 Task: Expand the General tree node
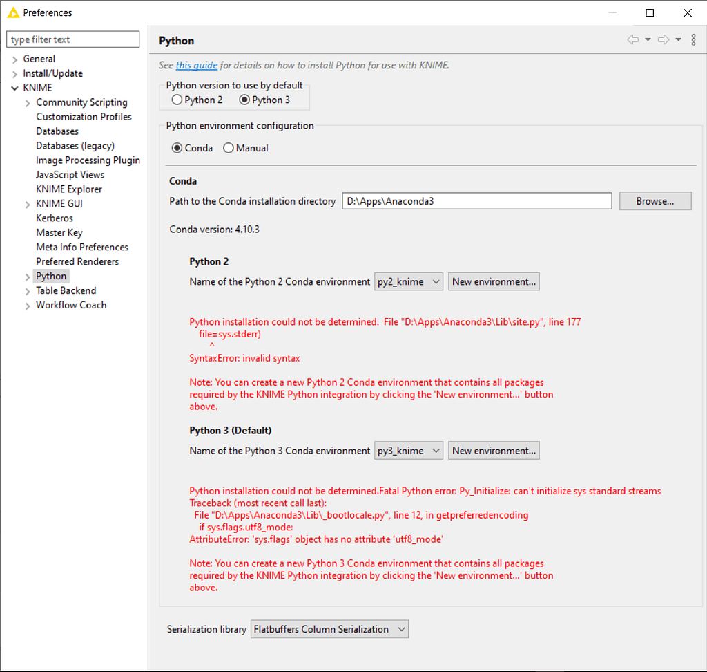click(x=15, y=59)
